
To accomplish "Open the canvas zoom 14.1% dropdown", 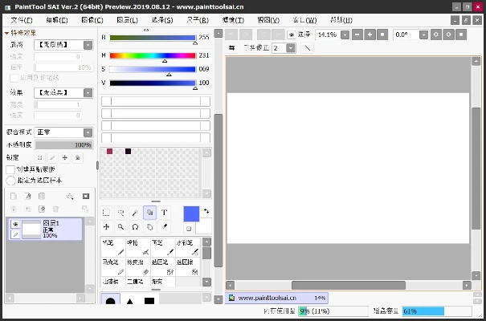I will (x=346, y=35).
